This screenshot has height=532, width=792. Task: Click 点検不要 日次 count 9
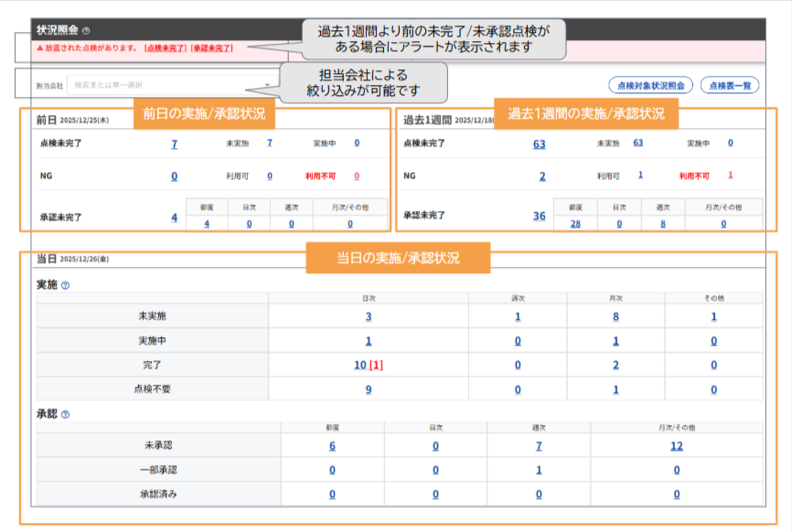click(368, 389)
